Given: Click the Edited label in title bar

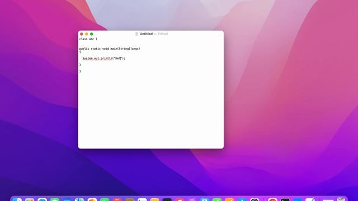Looking at the screenshot, I should [163, 34].
